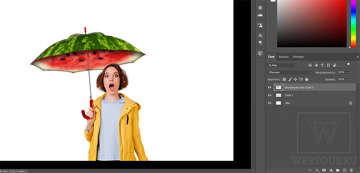This screenshot has height=173, width=360.
Task: Open the layer filter type Вид dropdown
Action: tap(282, 65)
